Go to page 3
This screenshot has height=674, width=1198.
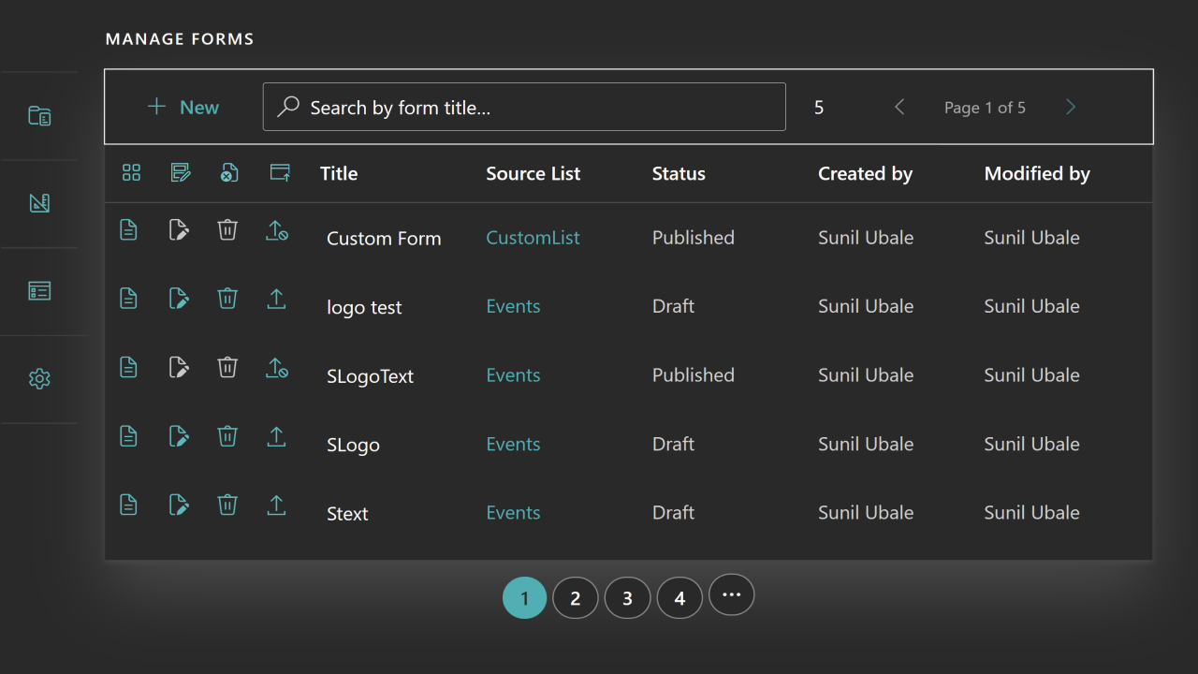click(627, 597)
